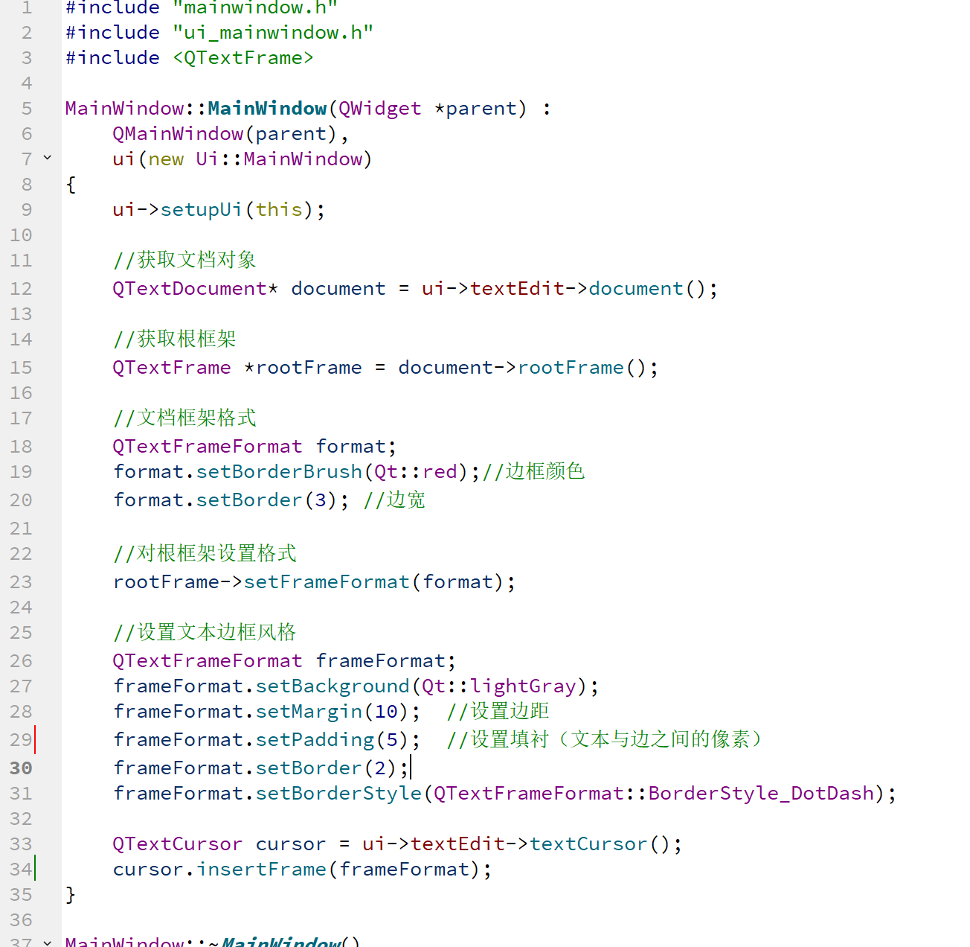Screen dimensions: 970x947
Task: Click line number 5 in the gutter
Action: [x=27, y=108]
